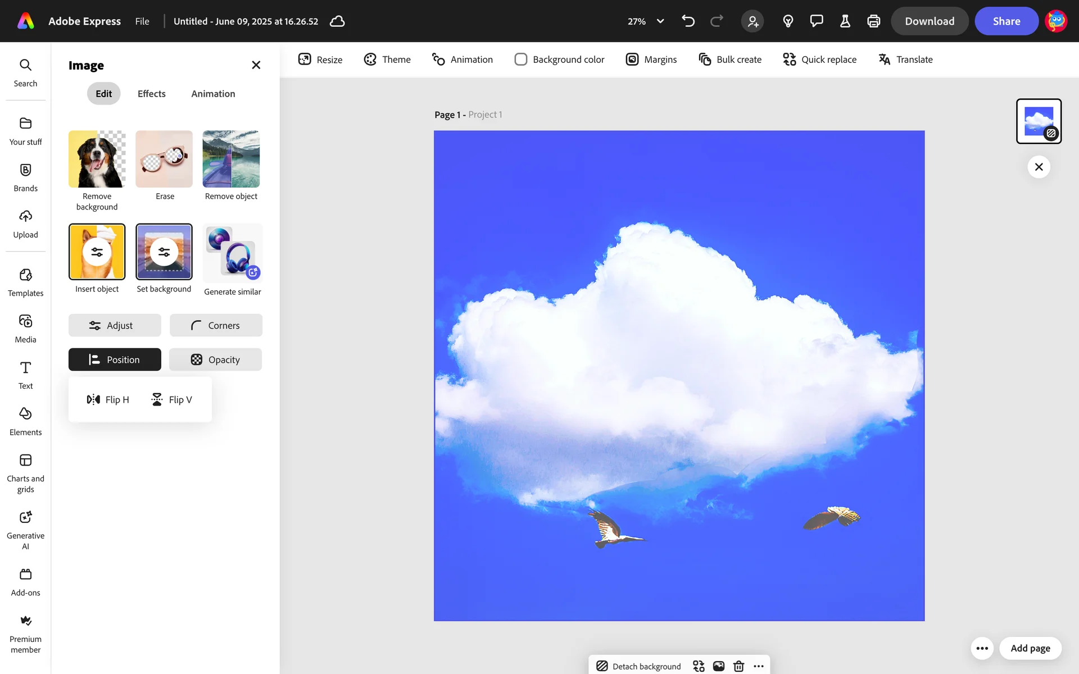Image resolution: width=1079 pixels, height=674 pixels.
Task: Open the File menu
Action: point(142,21)
